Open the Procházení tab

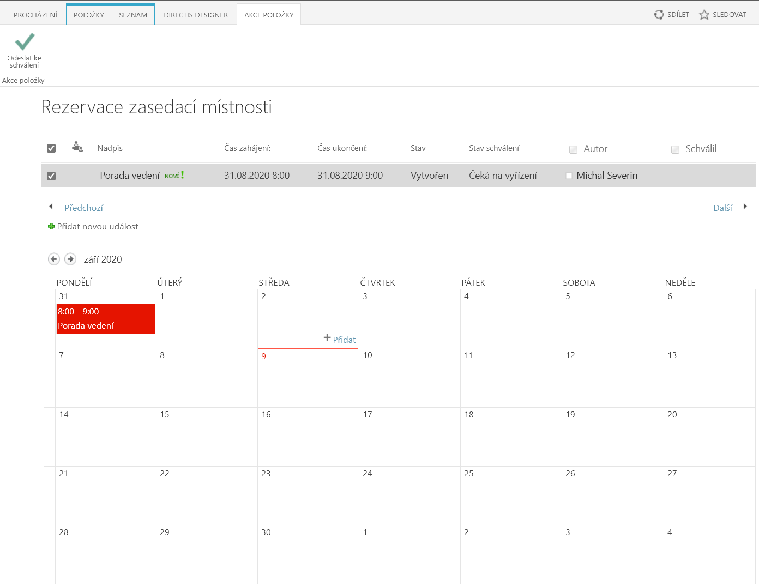[x=35, y=15]
